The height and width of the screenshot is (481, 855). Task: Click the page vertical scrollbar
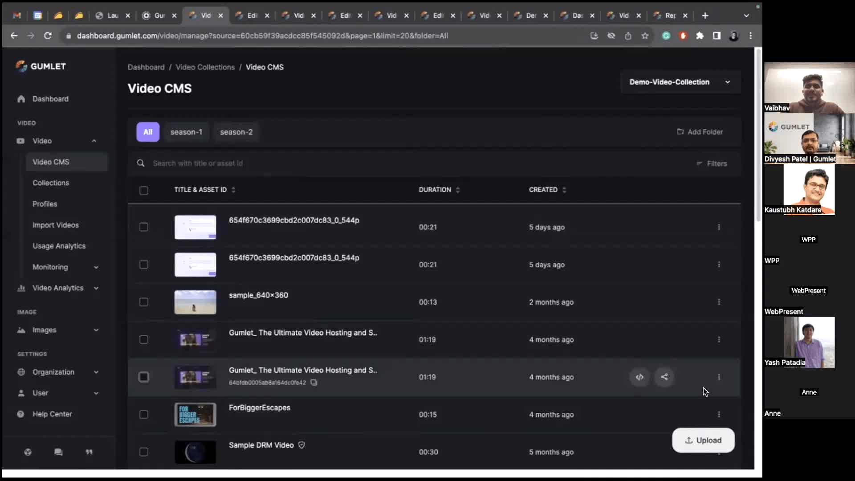click(x=758, y=136)
